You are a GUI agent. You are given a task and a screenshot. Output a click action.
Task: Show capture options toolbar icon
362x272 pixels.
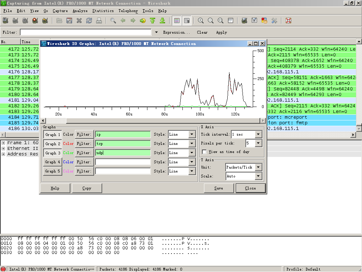[x=16, y=21]
